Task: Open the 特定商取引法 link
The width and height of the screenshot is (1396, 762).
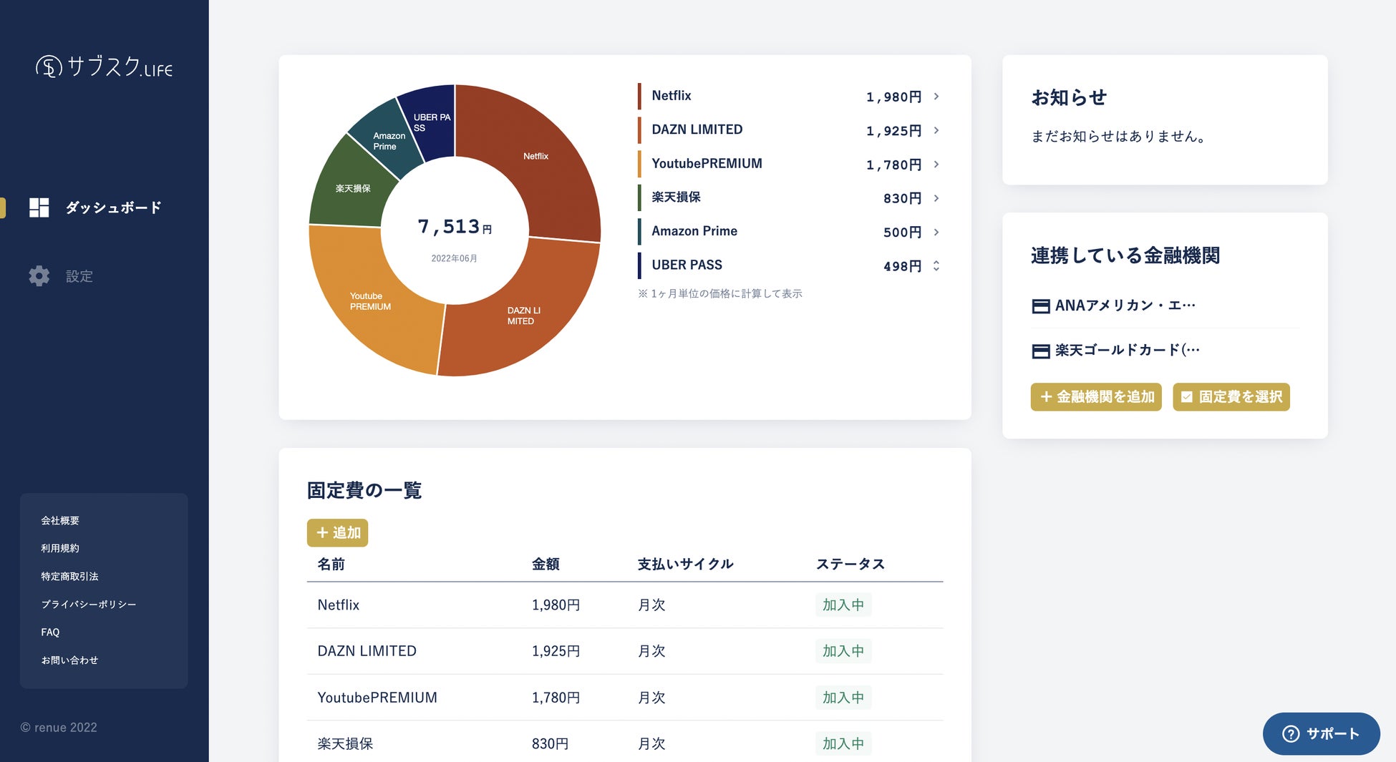Action: pos(69,577)
